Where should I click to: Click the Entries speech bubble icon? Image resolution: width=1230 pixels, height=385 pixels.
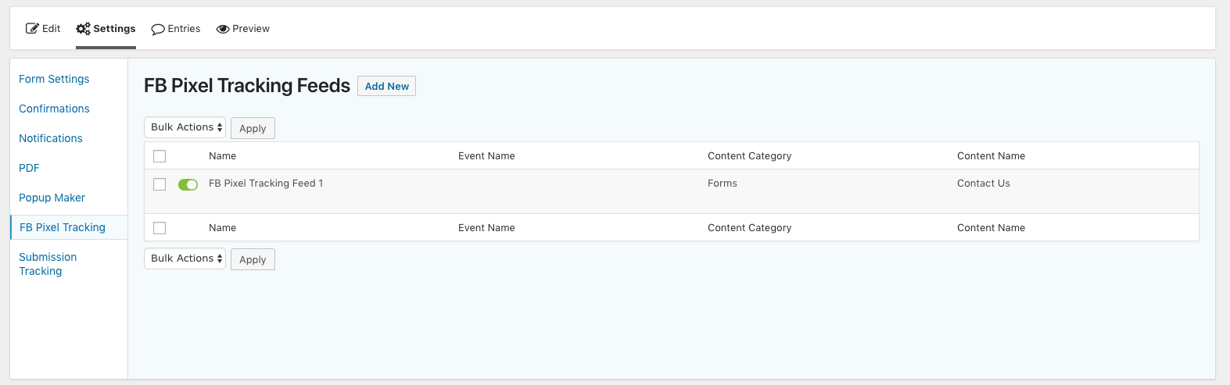pyautogui.click(x=158, y=29)
